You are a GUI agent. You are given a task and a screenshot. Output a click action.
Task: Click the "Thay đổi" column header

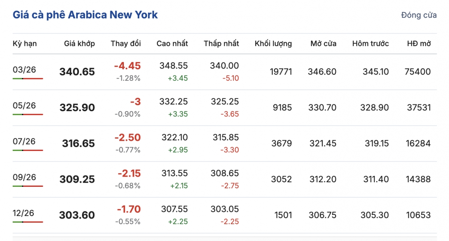coord(126,43)
